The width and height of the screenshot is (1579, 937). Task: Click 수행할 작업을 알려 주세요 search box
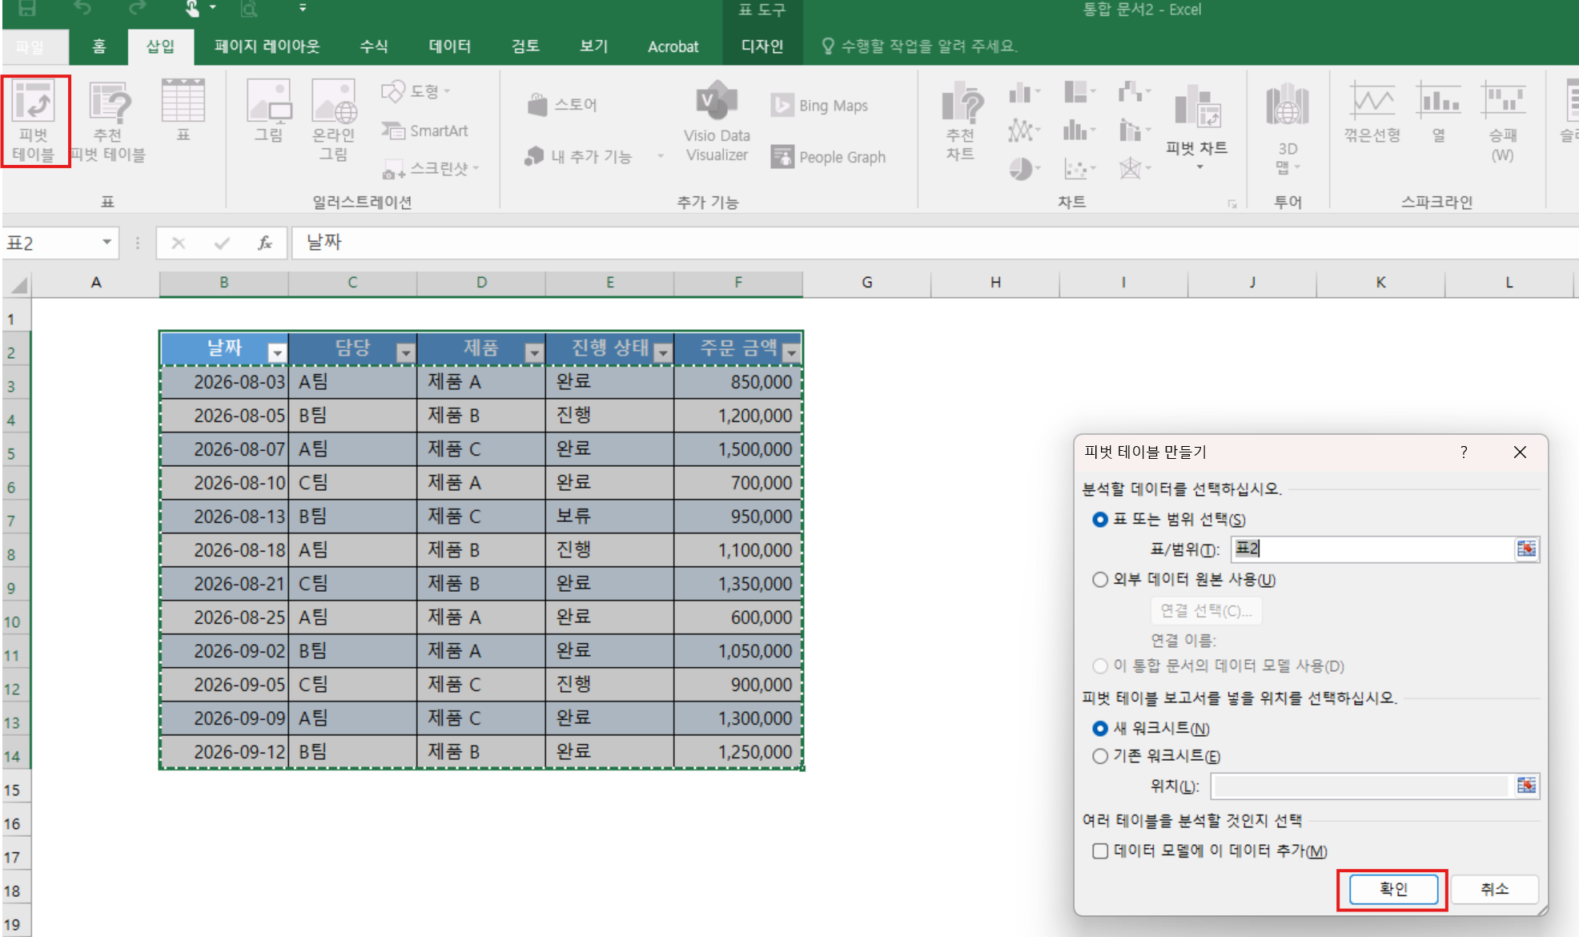click(921, 46)
